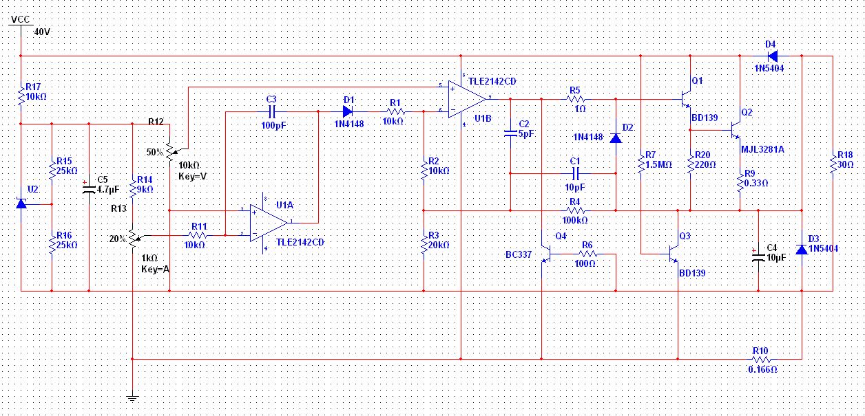
Task: Select the R13 1kΩ potentiometer Key=A
Action: pyautogui.click(x=132, y=239)
